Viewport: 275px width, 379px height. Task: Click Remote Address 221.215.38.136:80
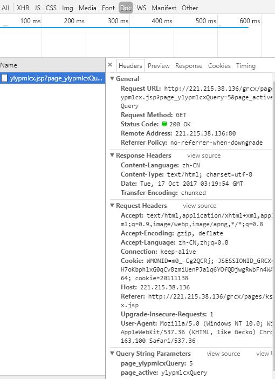pos(205,133)
